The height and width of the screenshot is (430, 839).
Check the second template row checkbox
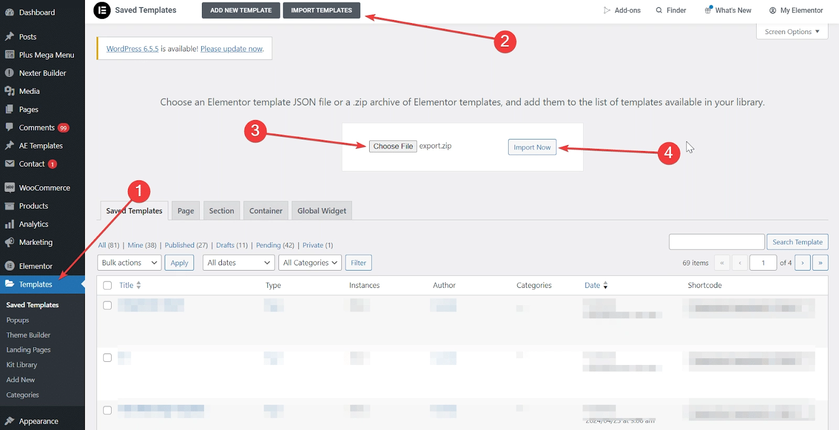pyautogui.click(x=107, y=358)
